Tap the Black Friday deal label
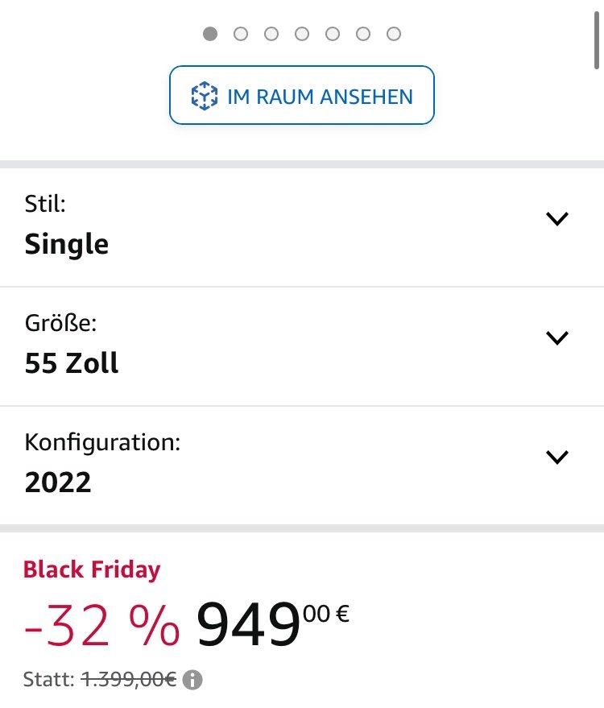Screen dimensions: 604x708 pyautogui.click(x=92, y=569)
